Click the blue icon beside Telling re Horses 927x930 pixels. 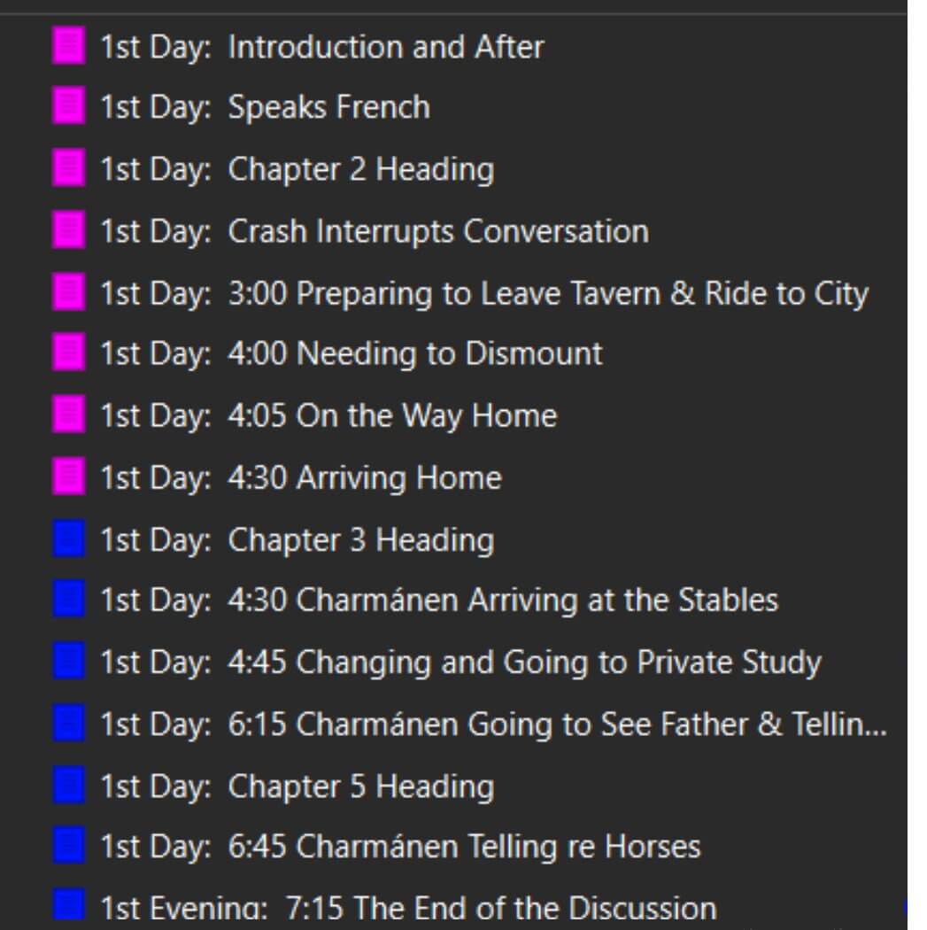(x=69, y=847)
